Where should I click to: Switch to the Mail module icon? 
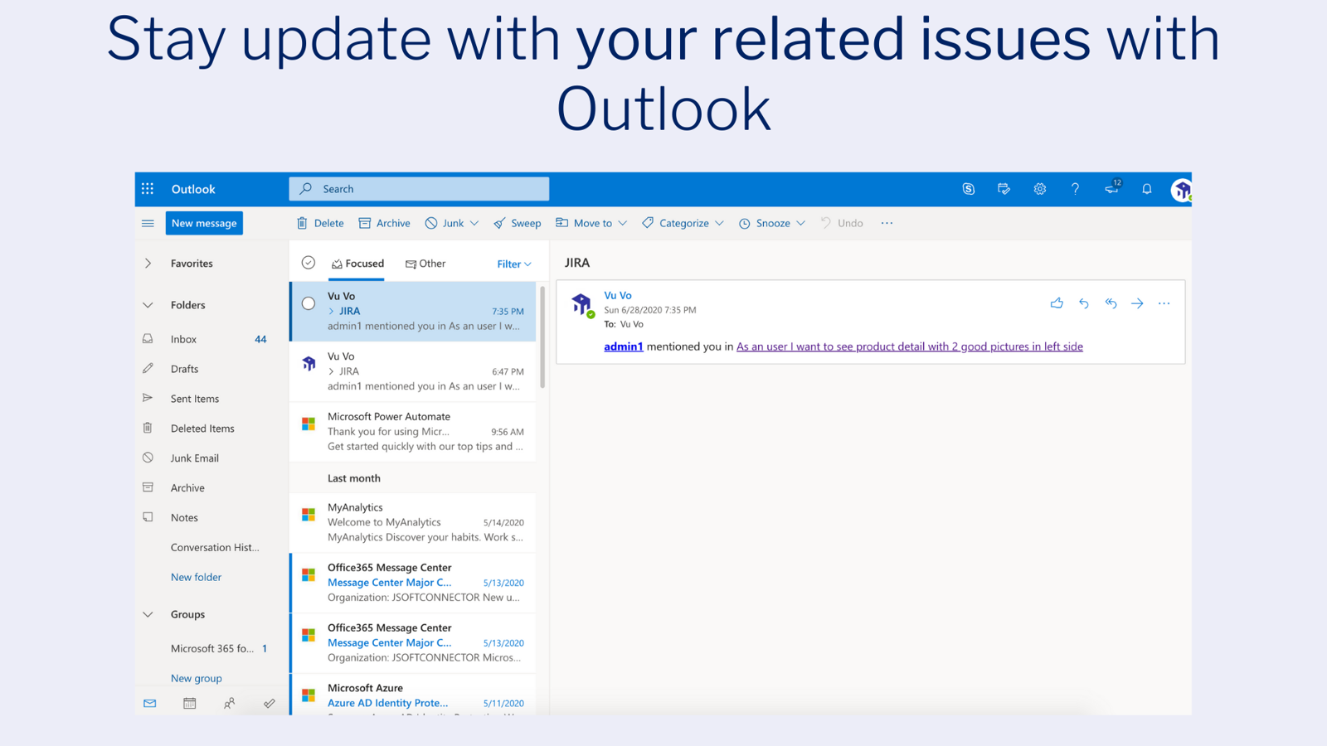click(x=149, y=703)
